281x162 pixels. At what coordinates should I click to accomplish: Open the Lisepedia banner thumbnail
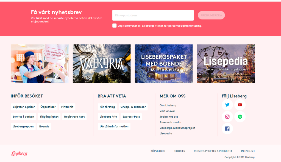(x=226, y=64)
